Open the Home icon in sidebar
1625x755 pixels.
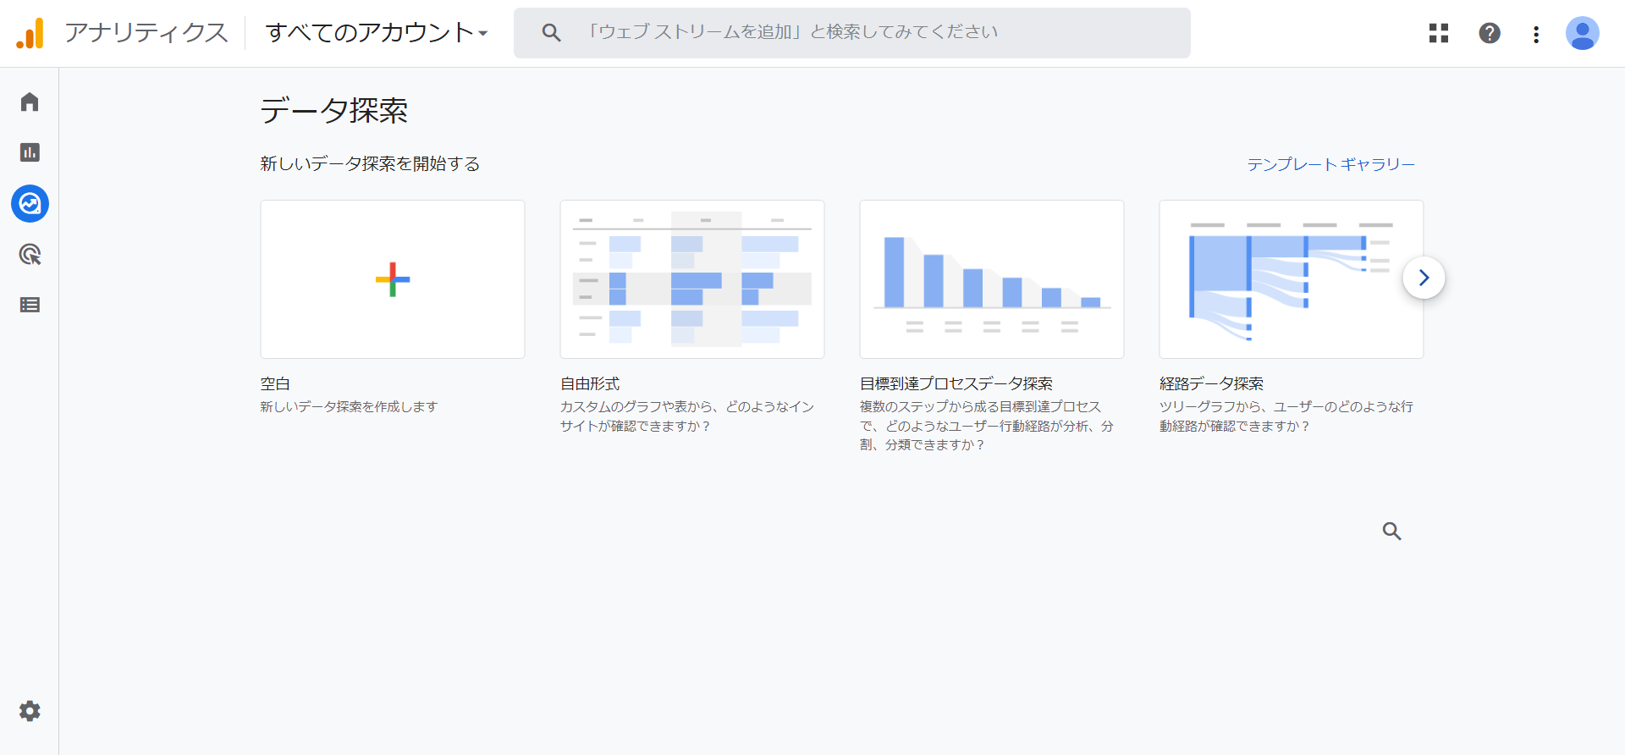30,102
